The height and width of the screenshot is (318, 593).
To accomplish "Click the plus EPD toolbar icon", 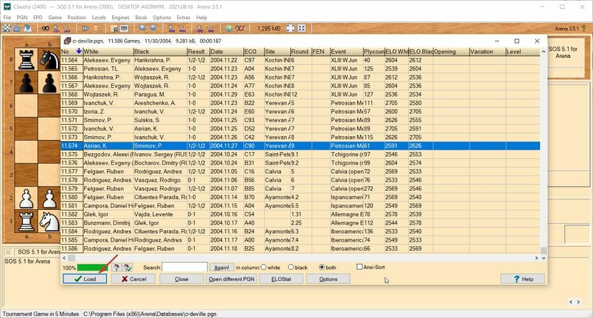I will [200, 29].
